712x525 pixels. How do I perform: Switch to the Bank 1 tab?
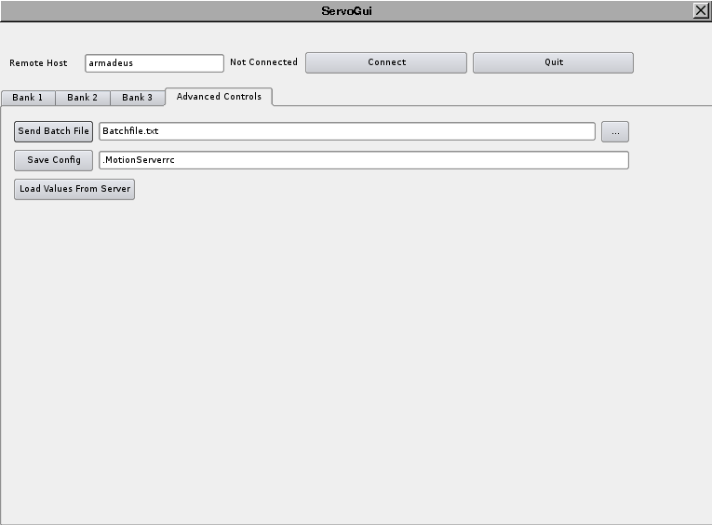tap(28, 98)
